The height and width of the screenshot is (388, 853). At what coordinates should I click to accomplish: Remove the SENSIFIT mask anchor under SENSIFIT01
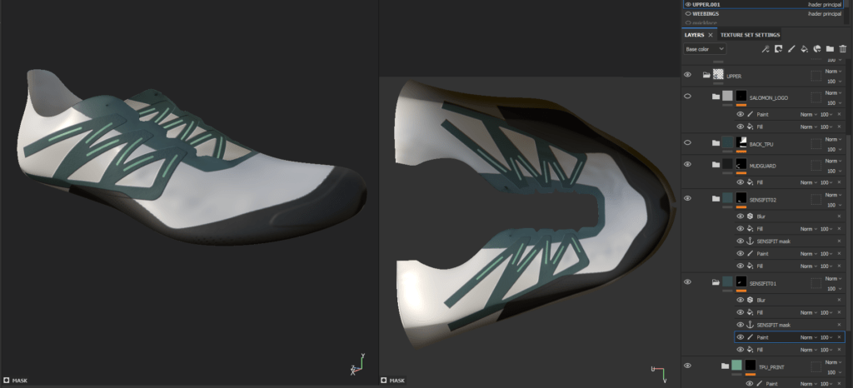[x=839, y=325]
